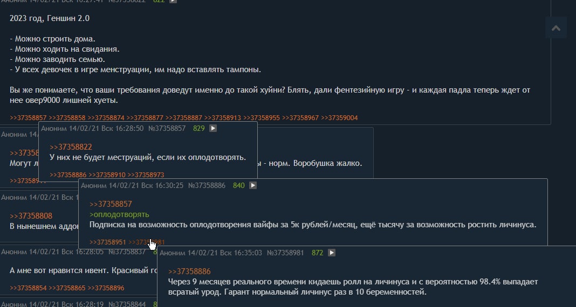Open reply link >>37358896
This screenshot has height=307, width=576.
pyautogui.click(x=106, y=288)
